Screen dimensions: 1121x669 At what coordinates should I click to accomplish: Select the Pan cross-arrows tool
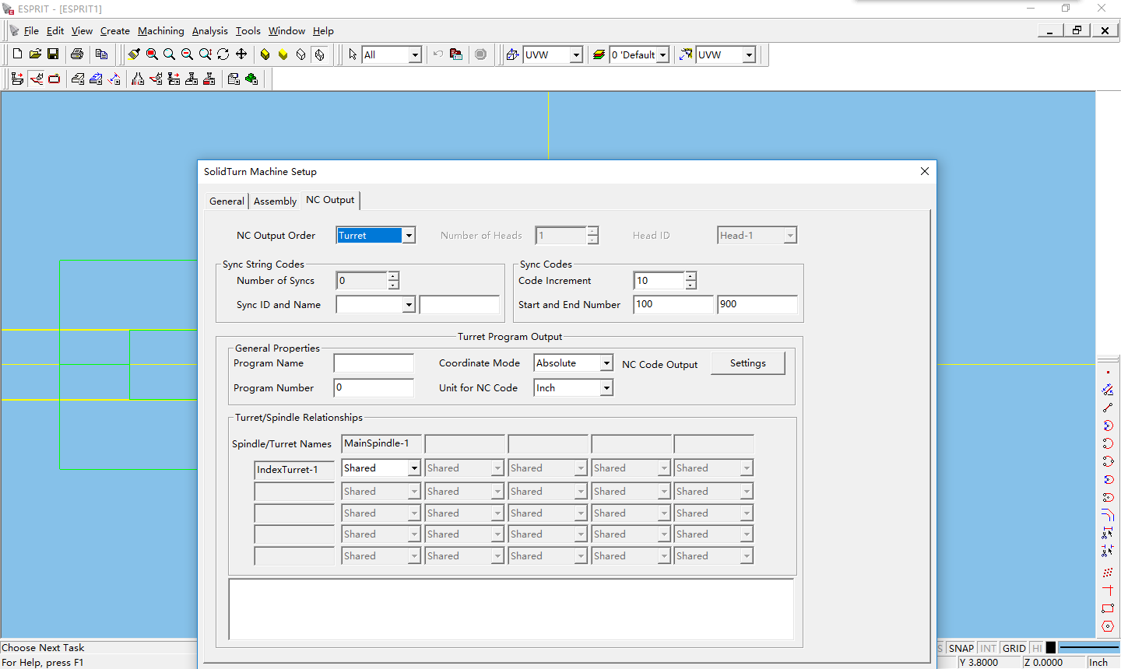241,54
